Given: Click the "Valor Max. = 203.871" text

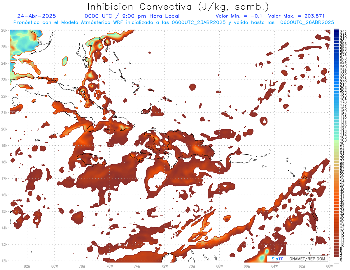Looking at the screenshot, I should point(296,16).
